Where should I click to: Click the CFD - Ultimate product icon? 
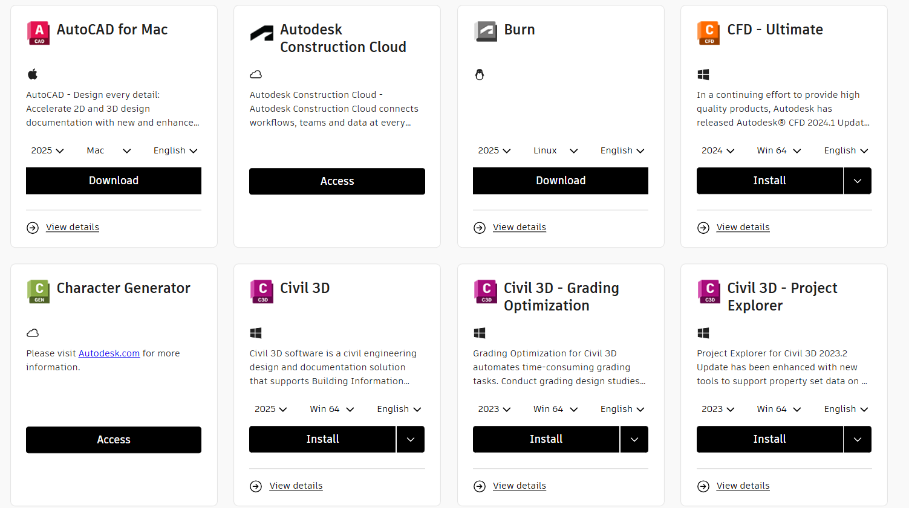click(x=709, y=33)
